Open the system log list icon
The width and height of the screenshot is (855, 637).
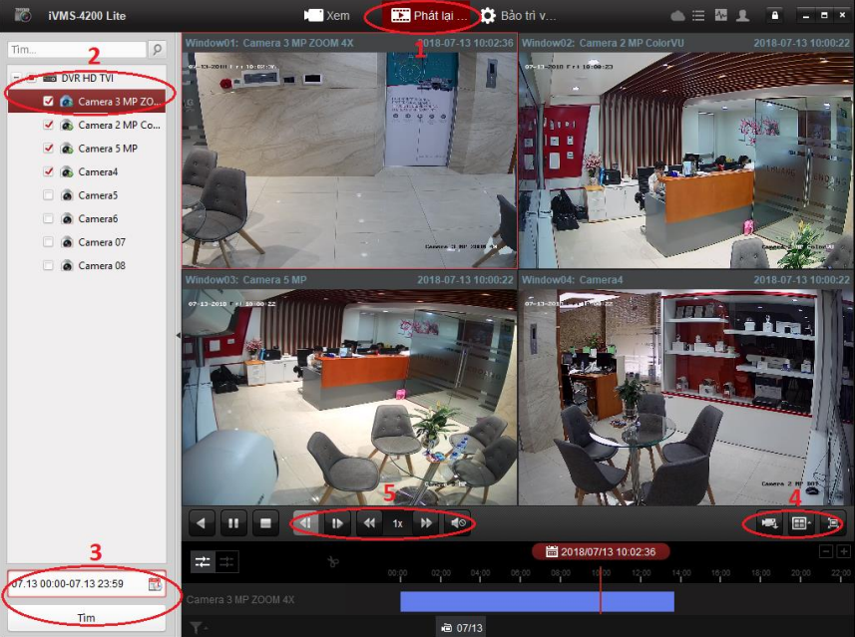click(698, 15)
